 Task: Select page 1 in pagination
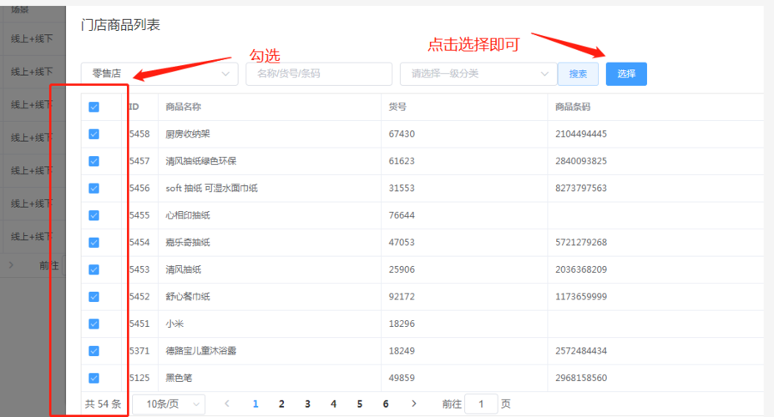click(x=255, y=404)
